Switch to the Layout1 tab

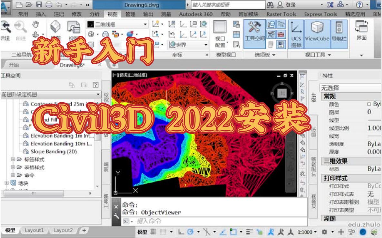[34, 230]
